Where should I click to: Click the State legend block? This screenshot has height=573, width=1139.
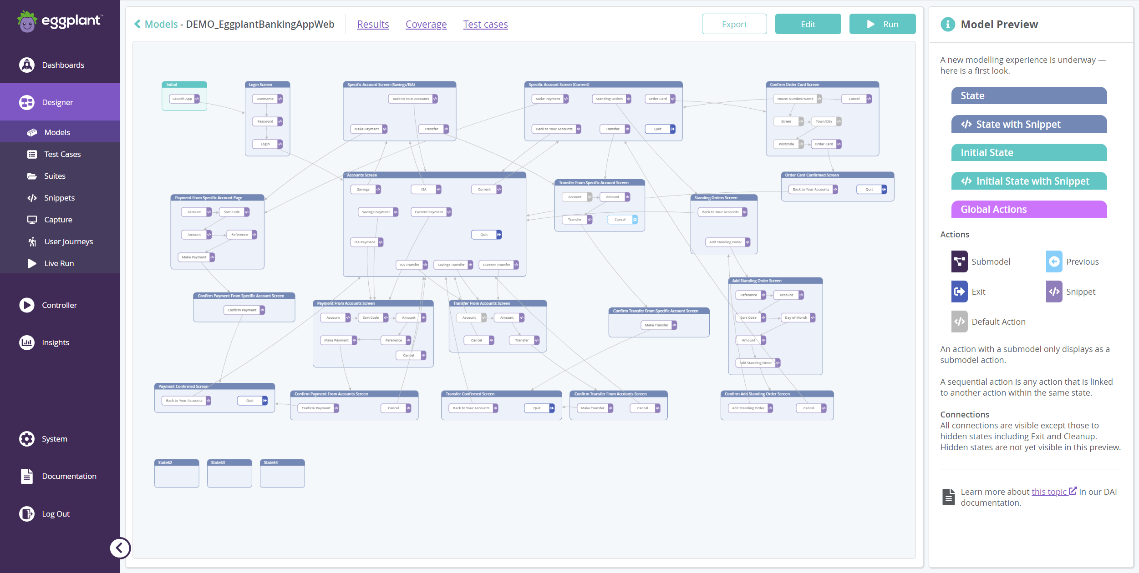coord(1029,95)
